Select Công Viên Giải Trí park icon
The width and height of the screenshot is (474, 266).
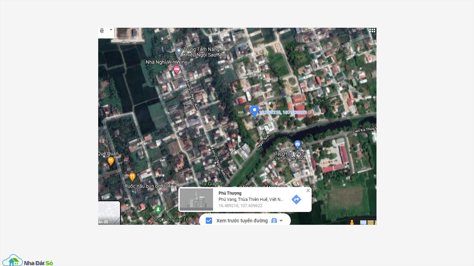coord(158,210)
